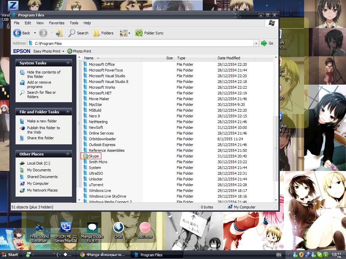Click the Windows flag logo in menubar

tap(272, 23)
